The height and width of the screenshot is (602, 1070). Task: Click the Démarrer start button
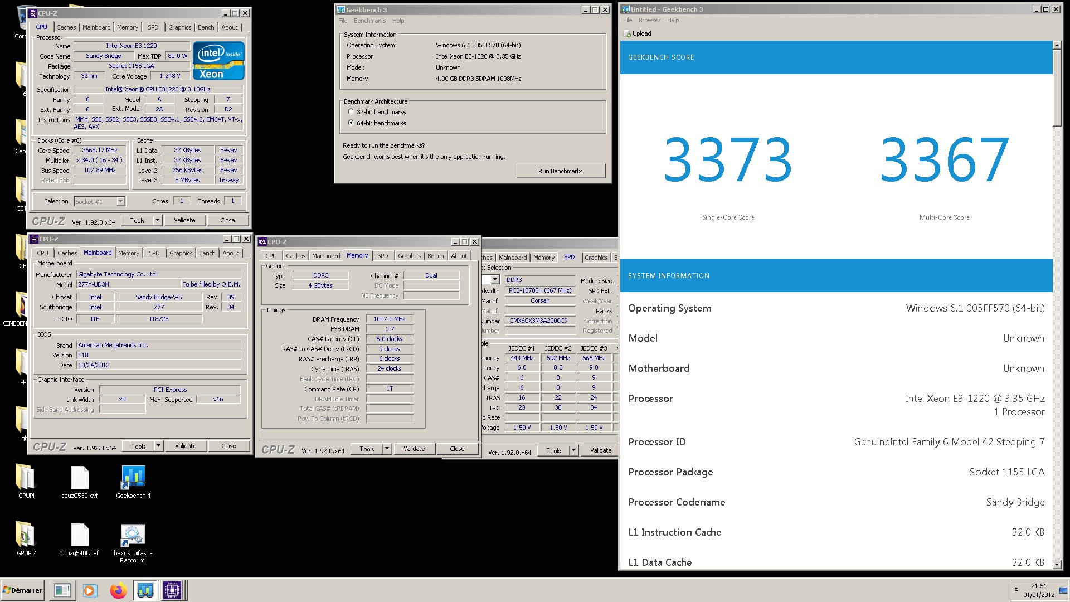(22, 590)
